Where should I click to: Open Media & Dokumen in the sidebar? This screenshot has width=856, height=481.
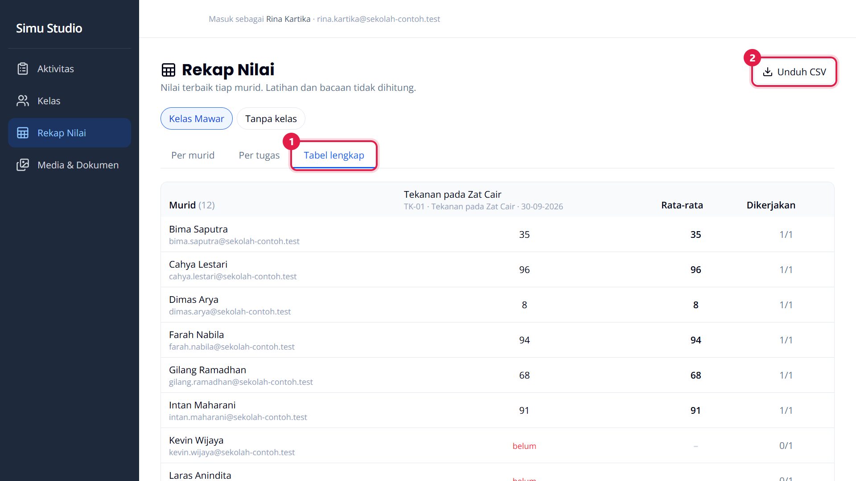coord(70,165)
